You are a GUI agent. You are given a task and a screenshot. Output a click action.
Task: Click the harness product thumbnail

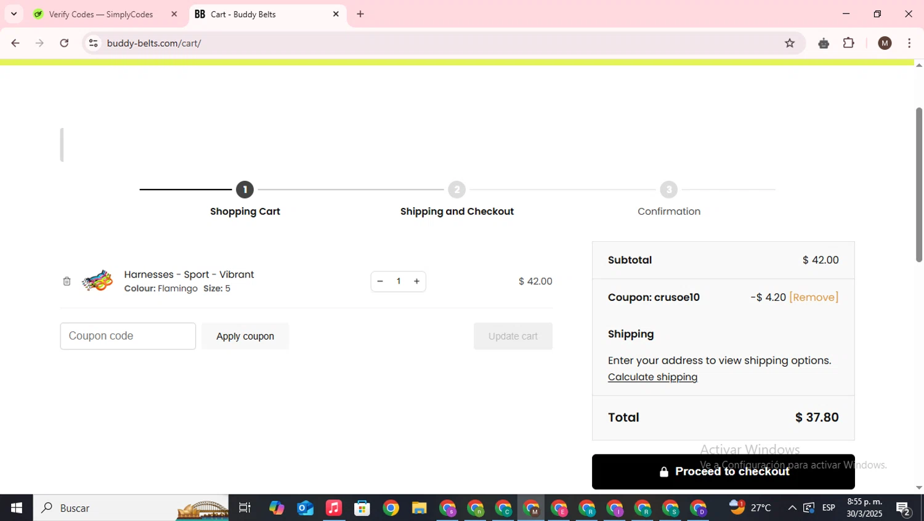click(97, 281)
